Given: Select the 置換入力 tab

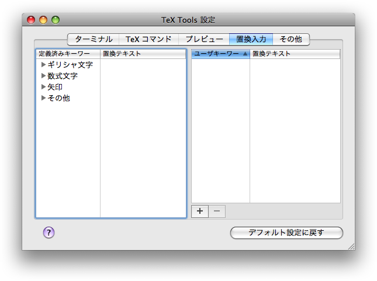Looking at the screenshot, I should pyautogui.click(x=251, y=39).
